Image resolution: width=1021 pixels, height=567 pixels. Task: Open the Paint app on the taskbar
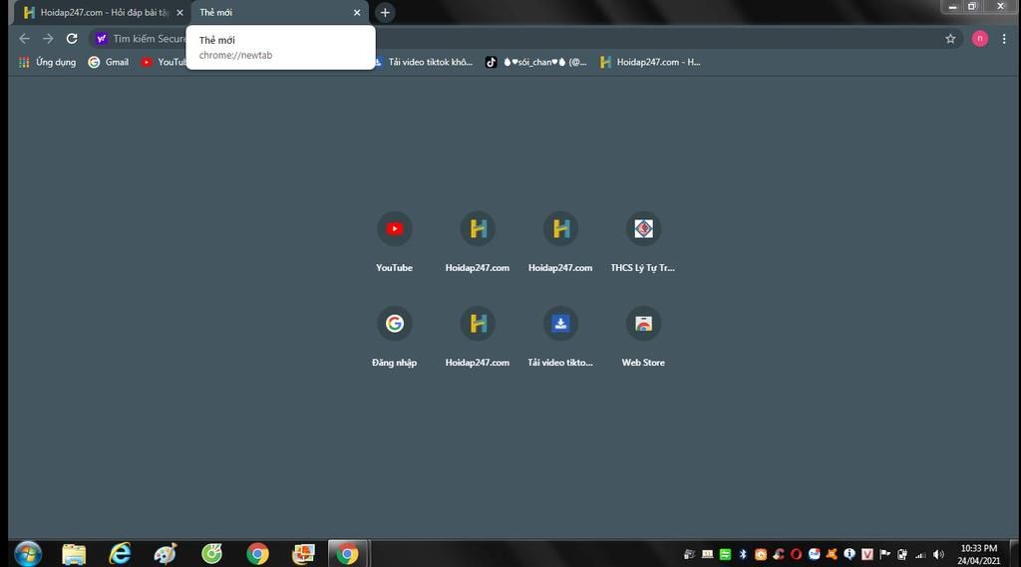pyautogui.click(x=166, y=554)
